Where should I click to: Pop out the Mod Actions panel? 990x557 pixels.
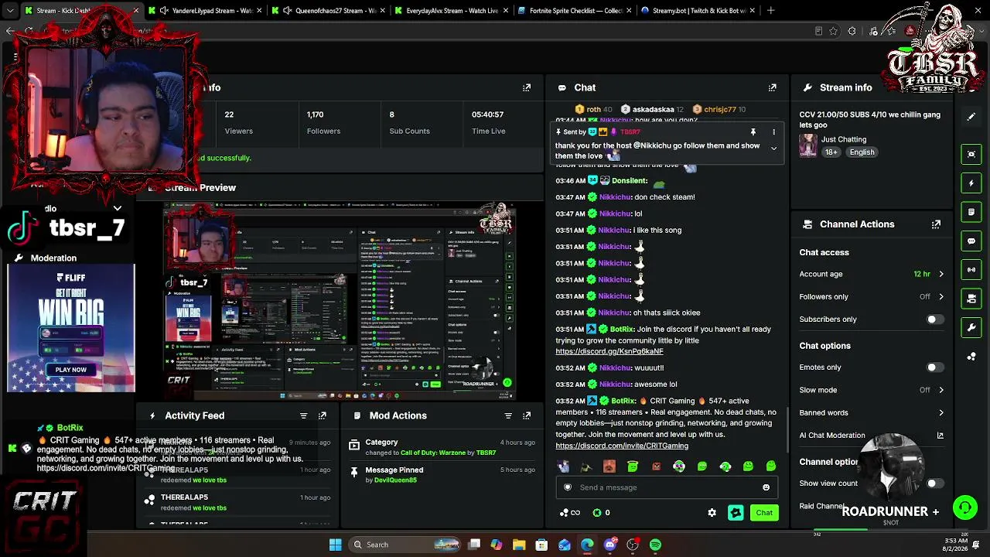[527, 415]
